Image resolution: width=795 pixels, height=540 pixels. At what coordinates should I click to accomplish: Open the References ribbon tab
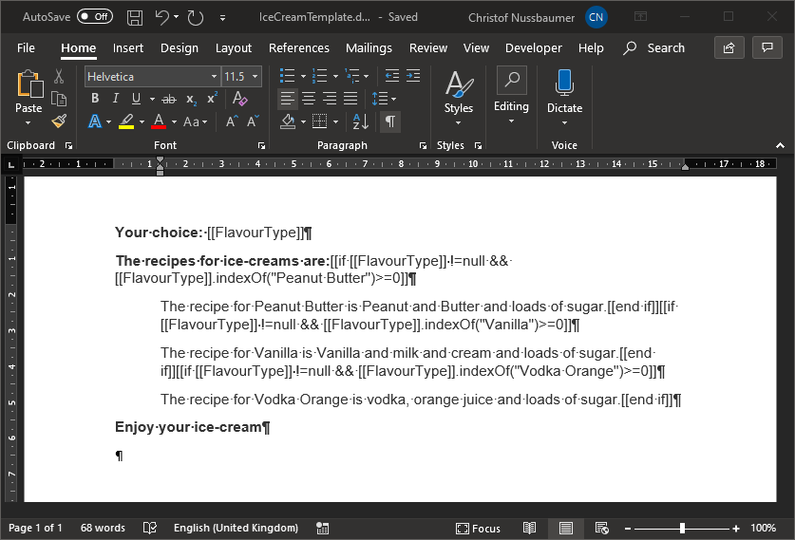click(298, 48)
